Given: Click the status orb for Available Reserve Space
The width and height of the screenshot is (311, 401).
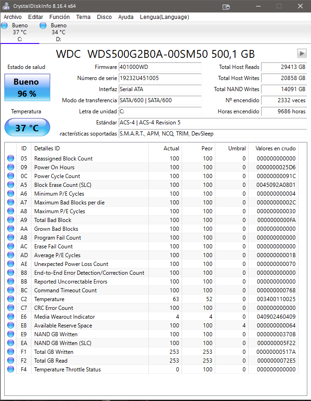Looking at the screenshot, I should (11, 325).
